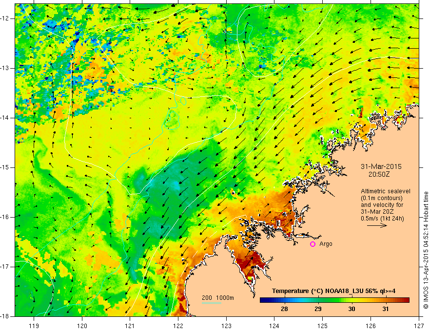This screenshot has width=429, height=331.
Task: Click the latitude axis label '-17'
Action: click(5, 267)
